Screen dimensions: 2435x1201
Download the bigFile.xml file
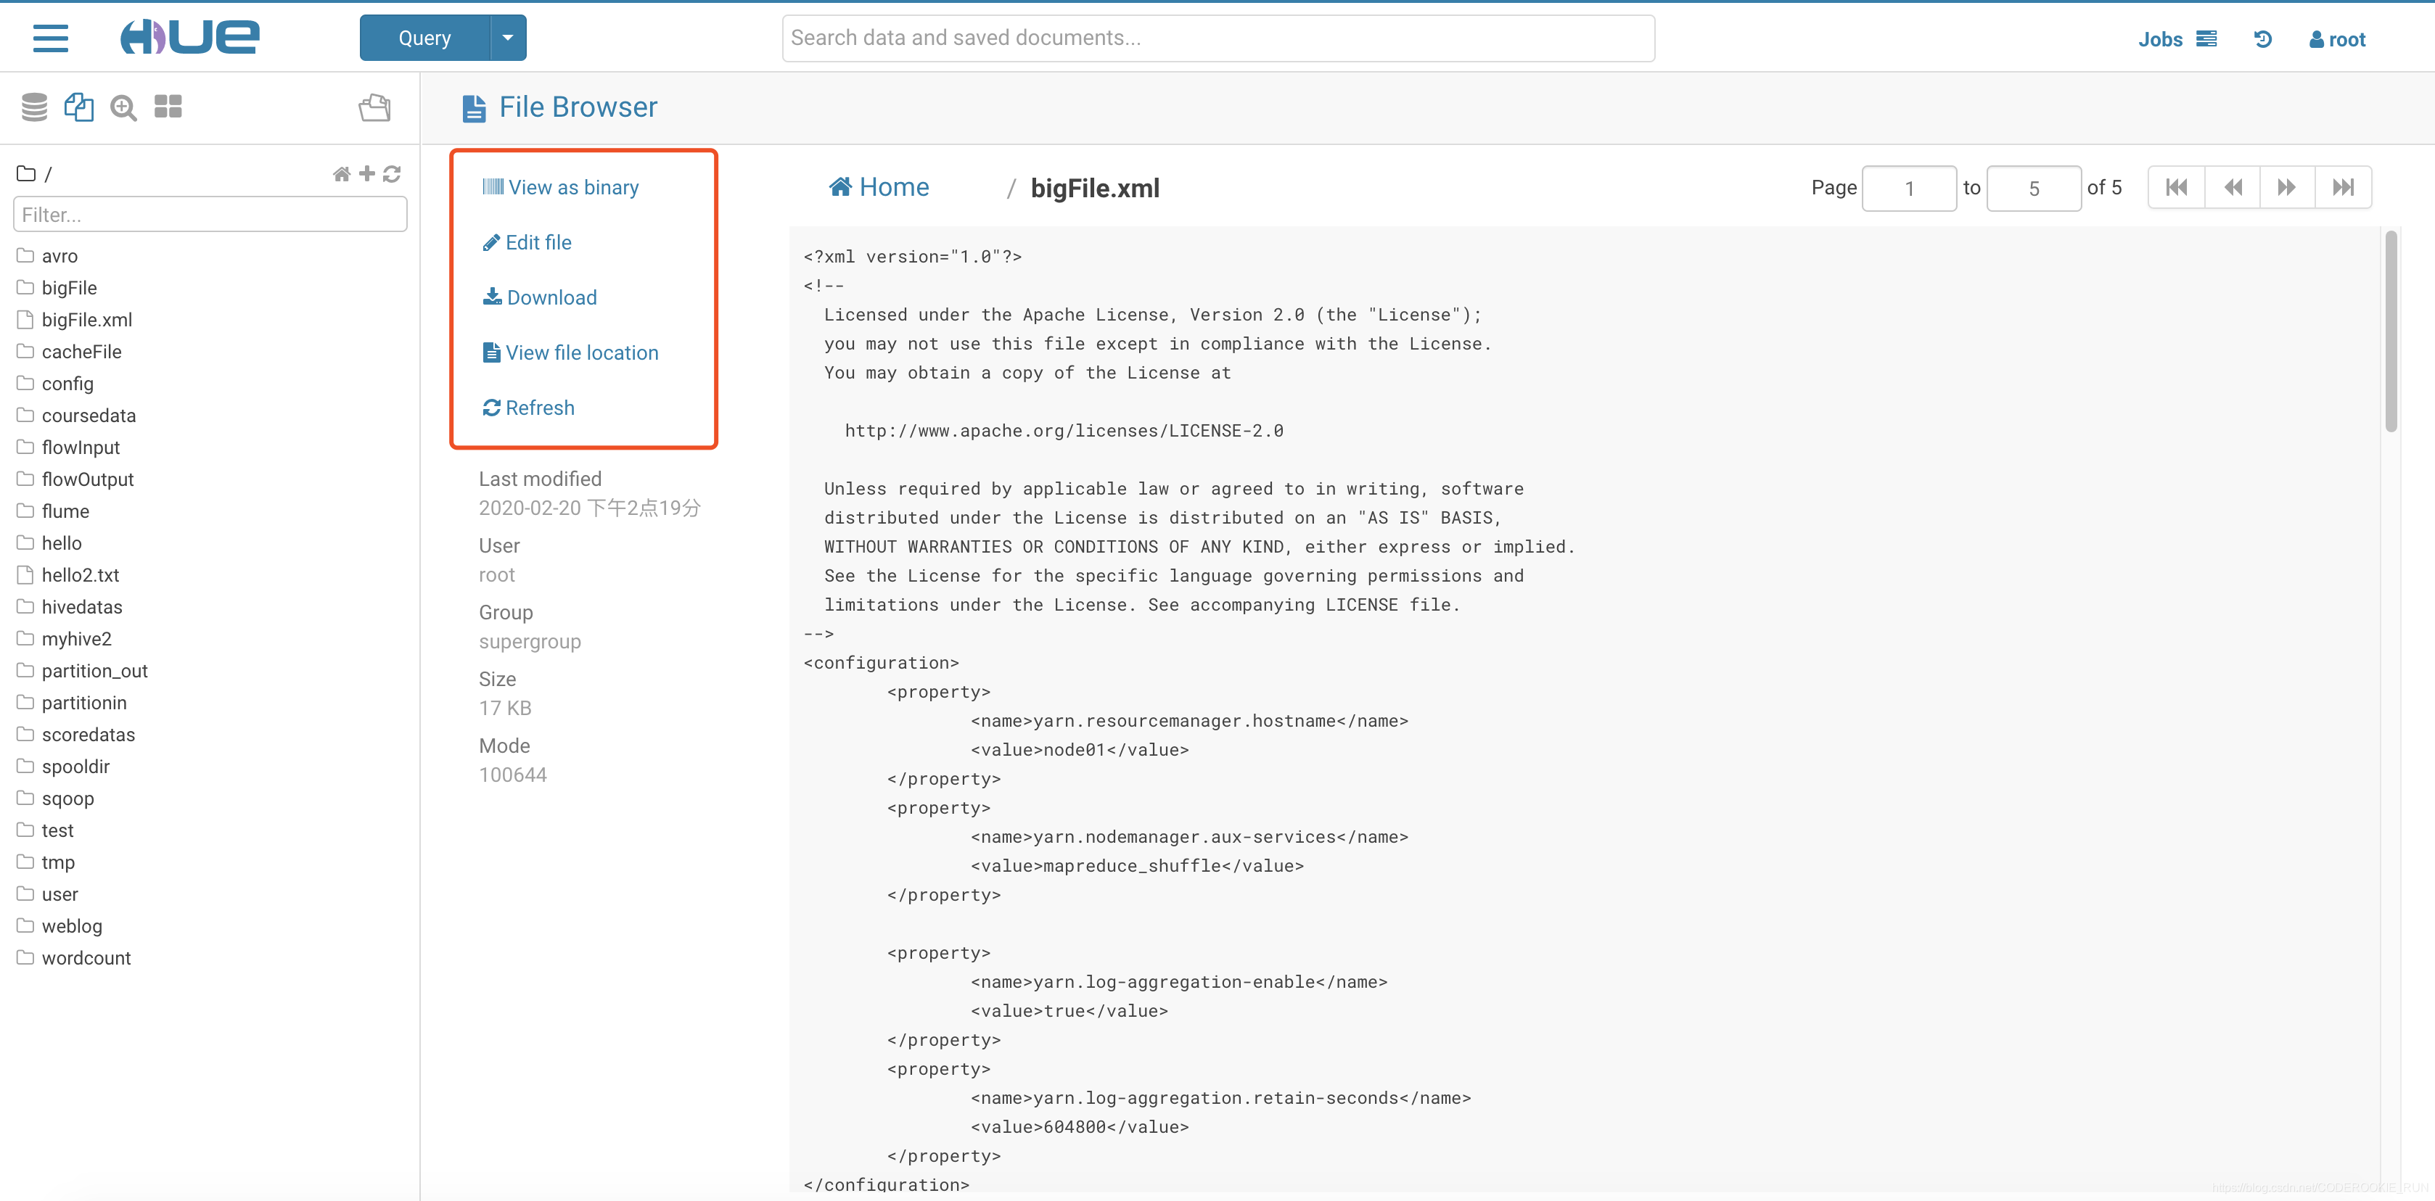(540, 297)
